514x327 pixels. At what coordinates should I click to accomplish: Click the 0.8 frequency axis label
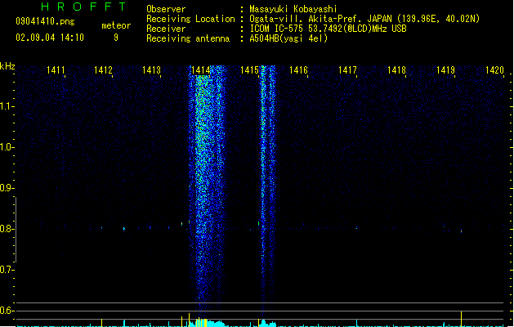click(7, 229)
